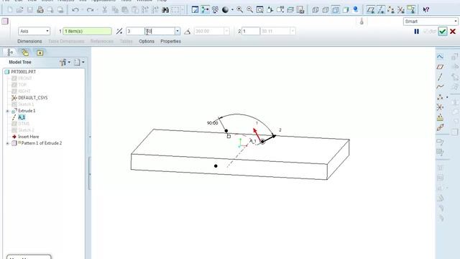
Task: Click the saved view list icon
Action: 280,9
